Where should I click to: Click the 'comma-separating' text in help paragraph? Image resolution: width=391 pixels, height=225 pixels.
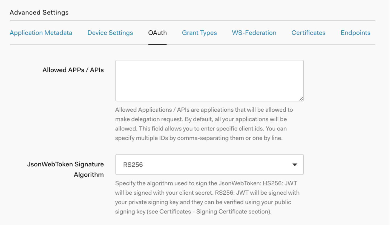[200, 138]
